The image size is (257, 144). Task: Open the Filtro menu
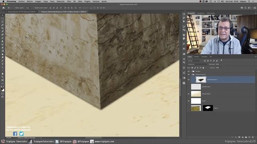pos(69,1)
